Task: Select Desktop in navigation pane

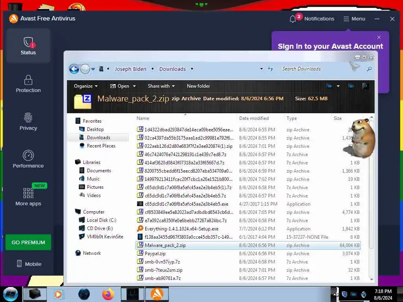Action: pos(92,129)
